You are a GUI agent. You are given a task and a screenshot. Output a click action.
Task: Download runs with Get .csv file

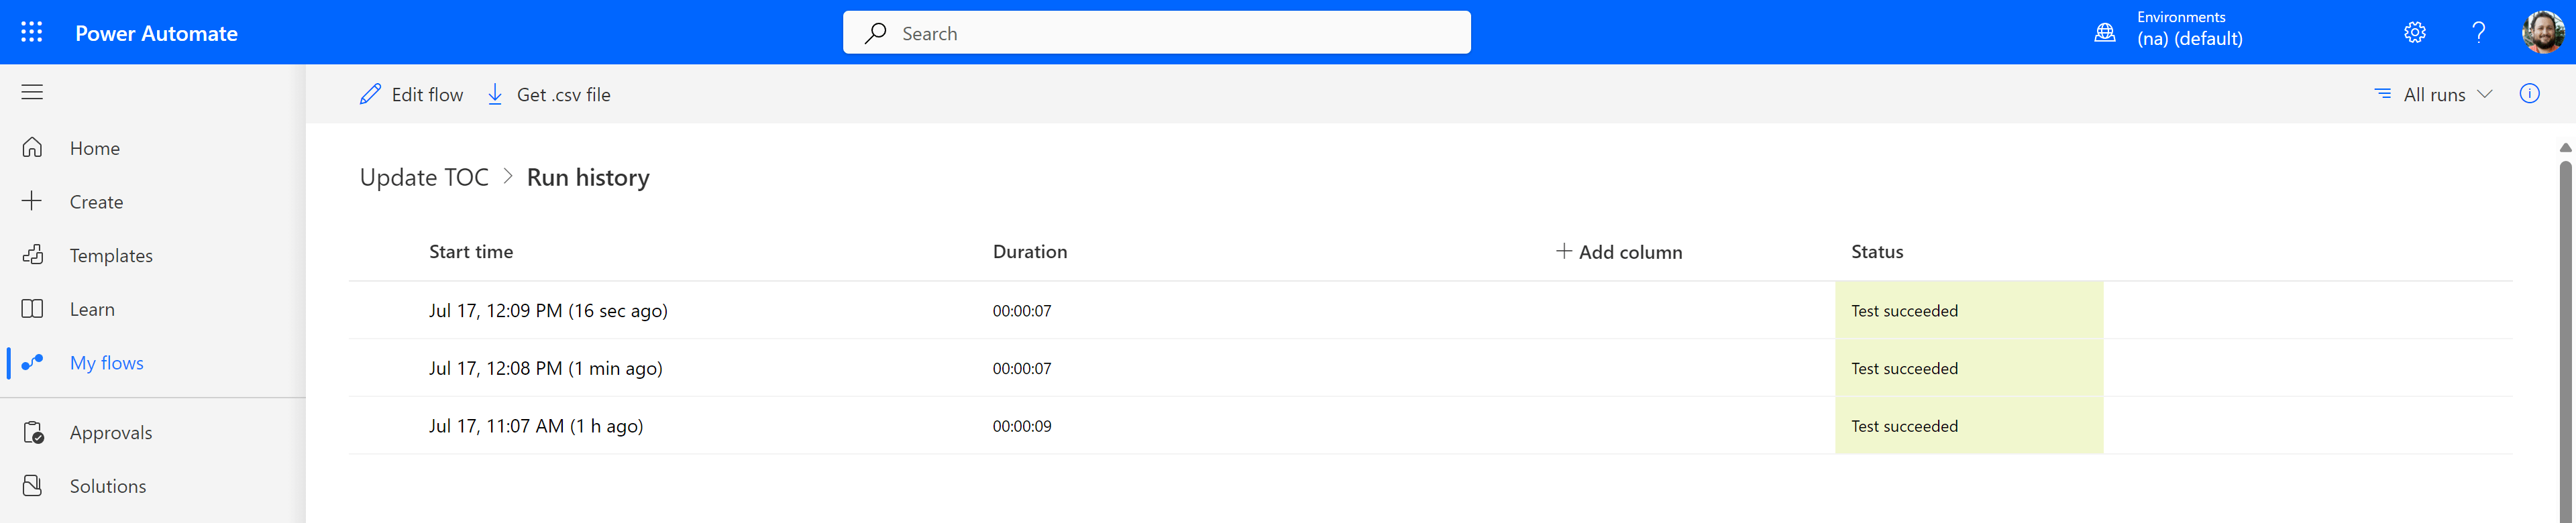[x=548, y=94]
